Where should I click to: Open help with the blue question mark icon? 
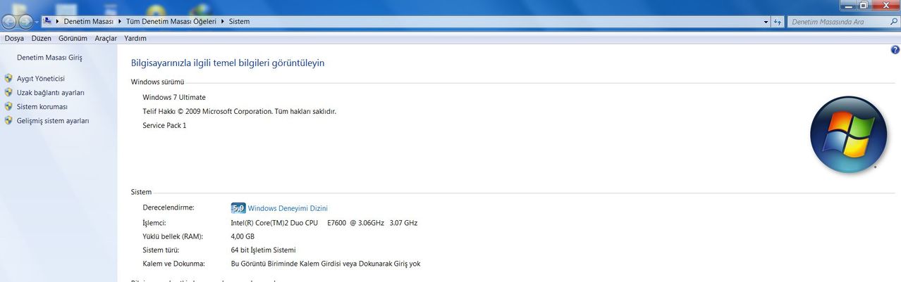coord(895,50)
